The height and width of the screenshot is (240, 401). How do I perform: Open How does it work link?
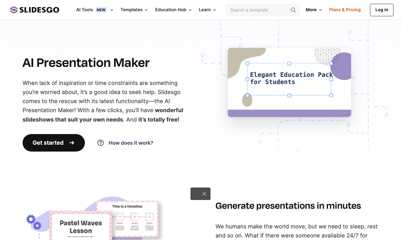click(x=131, y=143)
